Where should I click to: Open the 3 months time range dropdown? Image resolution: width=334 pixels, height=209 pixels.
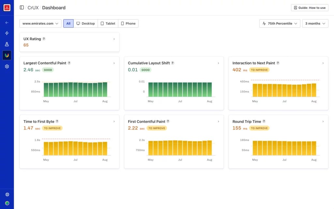click(x=315, y=24)
